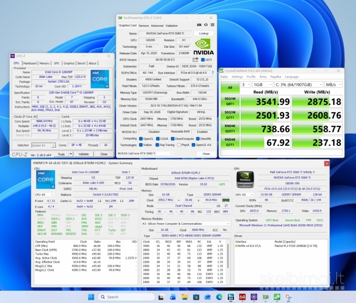Click the green CrystalDiskMark taskbar icon
The width and height of the screenshot is (356, 303).
277,297
